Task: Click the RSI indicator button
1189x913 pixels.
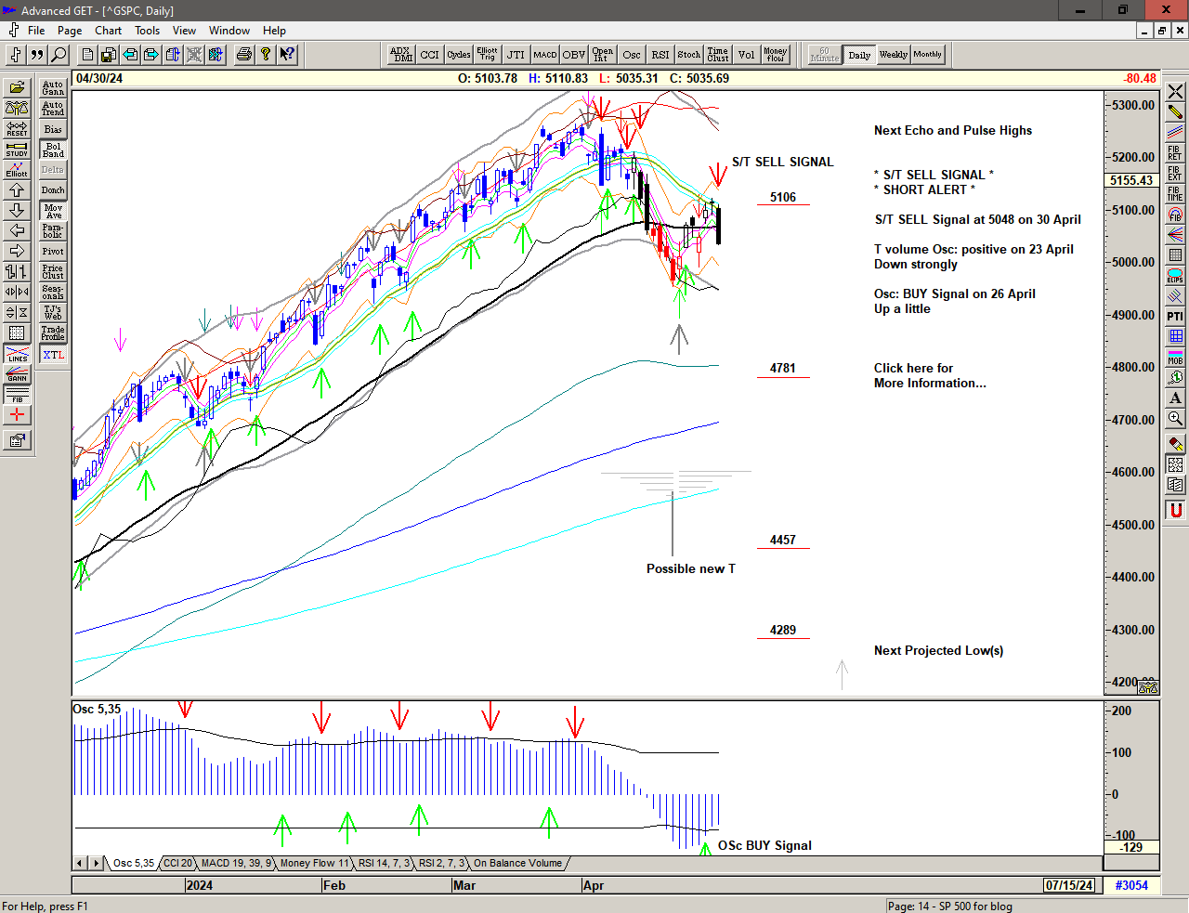Action: tap(660, 55)
